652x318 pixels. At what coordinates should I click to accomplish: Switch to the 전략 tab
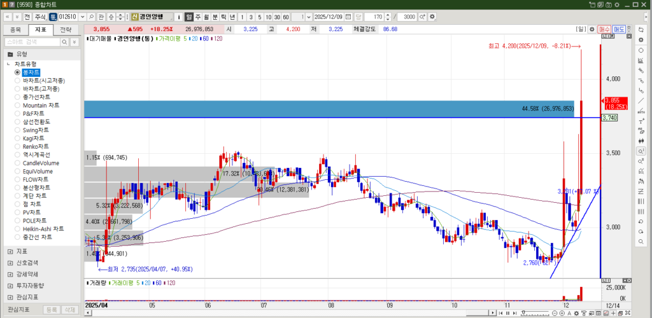click(x=66, y=29)
